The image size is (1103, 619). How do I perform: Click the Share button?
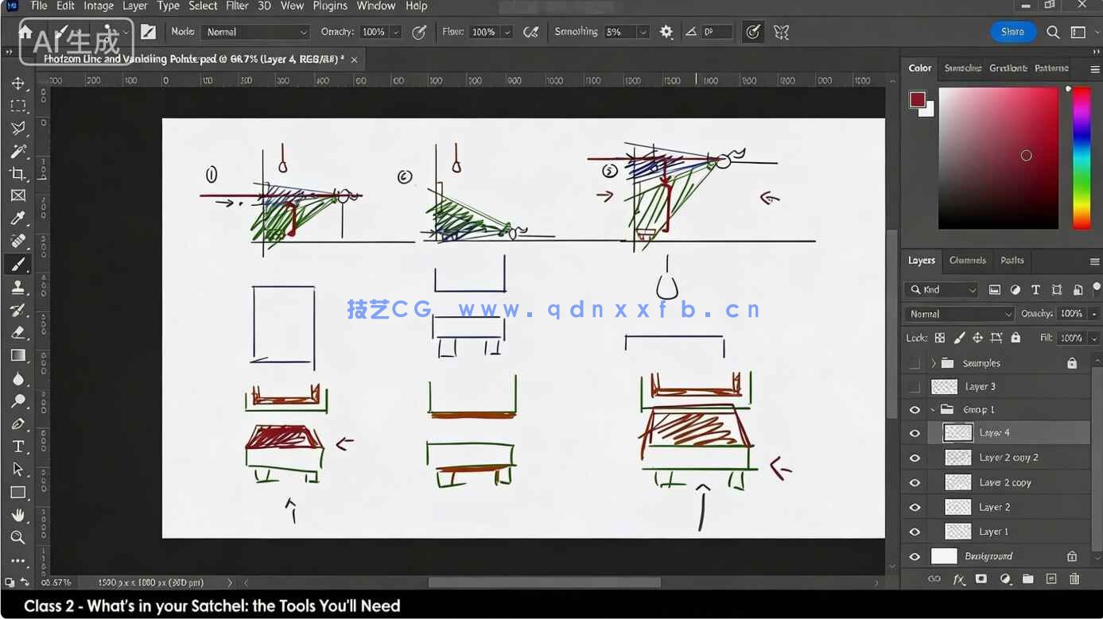click(1012, 32)
